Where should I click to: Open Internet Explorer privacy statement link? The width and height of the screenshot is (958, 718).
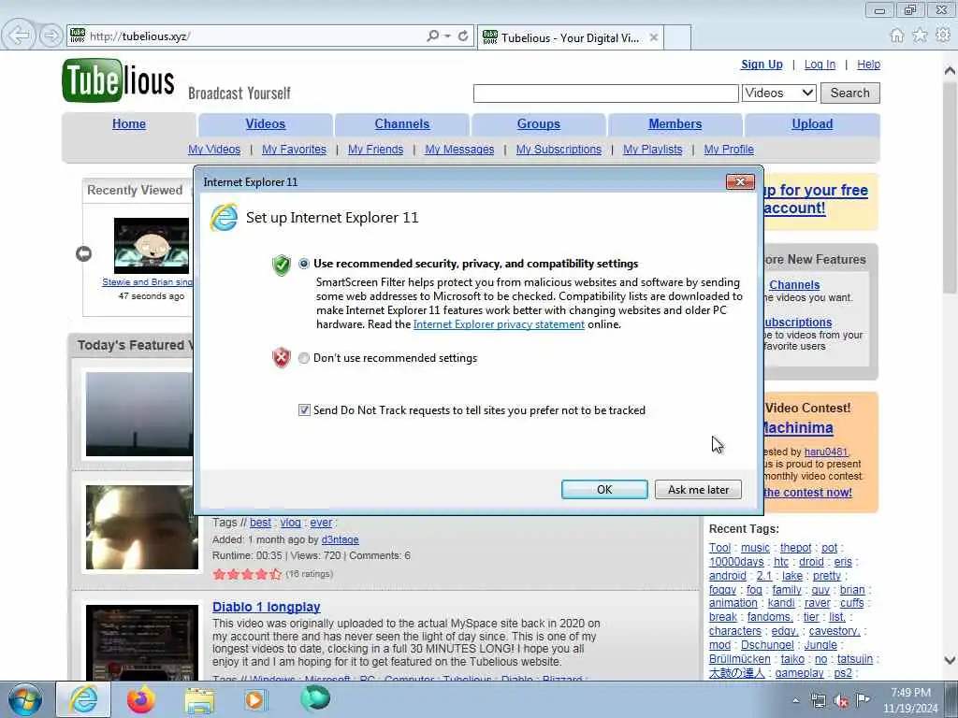[x=499, y=324]
